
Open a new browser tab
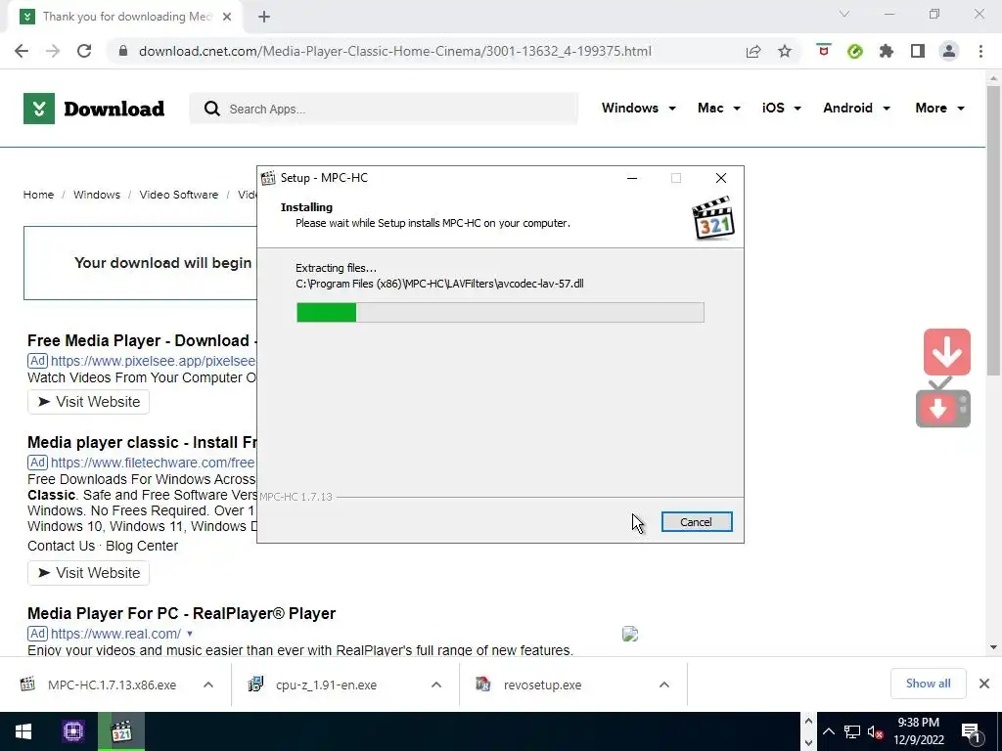tap(264, 17)
